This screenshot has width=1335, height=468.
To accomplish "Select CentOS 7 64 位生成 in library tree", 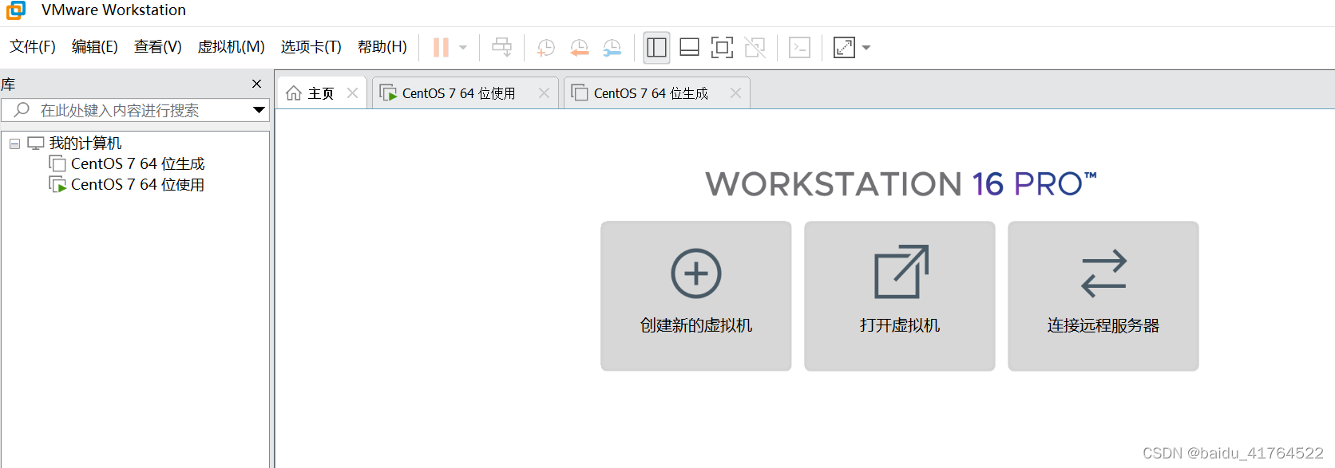I will (x=137, y=164).
